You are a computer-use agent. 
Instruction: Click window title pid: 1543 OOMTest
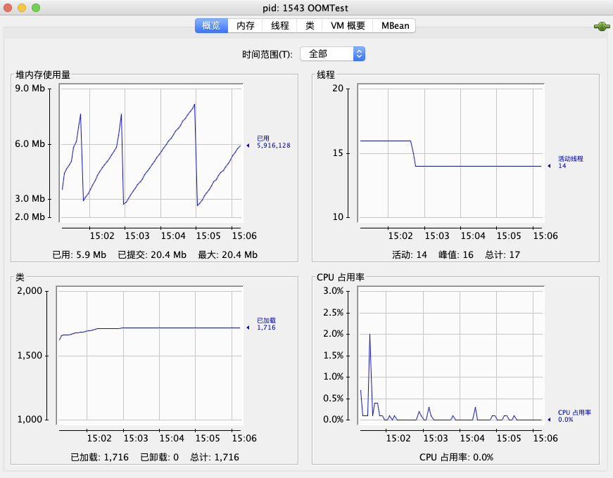click(305, 8)
